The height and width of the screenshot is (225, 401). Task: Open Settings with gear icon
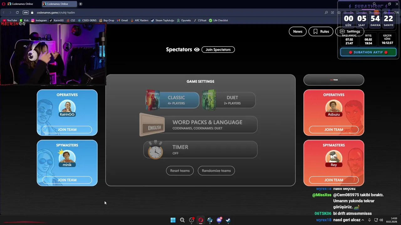350,31
